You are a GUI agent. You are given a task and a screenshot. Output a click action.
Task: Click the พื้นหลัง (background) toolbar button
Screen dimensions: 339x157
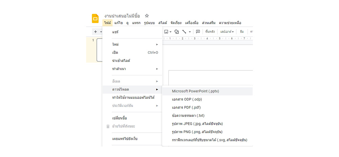pyautogui.click(x=210, y=32)
